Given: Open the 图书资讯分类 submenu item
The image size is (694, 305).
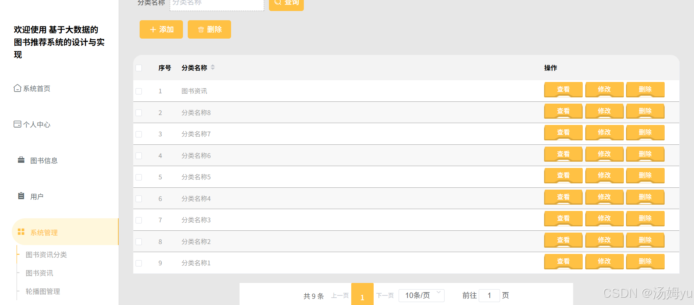Looking at the screenshot, I should pyautogui.click(x=46, y=255).
